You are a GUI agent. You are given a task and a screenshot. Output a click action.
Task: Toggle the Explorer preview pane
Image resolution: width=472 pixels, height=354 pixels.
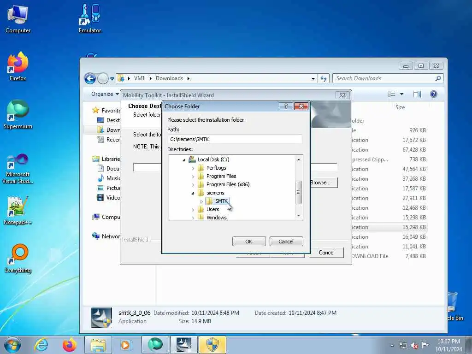[417, 94]
